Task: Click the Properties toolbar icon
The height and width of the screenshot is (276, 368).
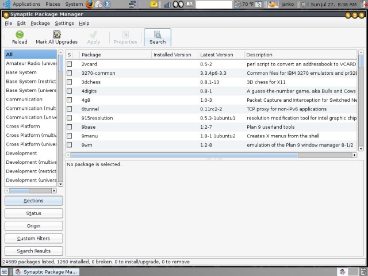Action: point(125,34)
